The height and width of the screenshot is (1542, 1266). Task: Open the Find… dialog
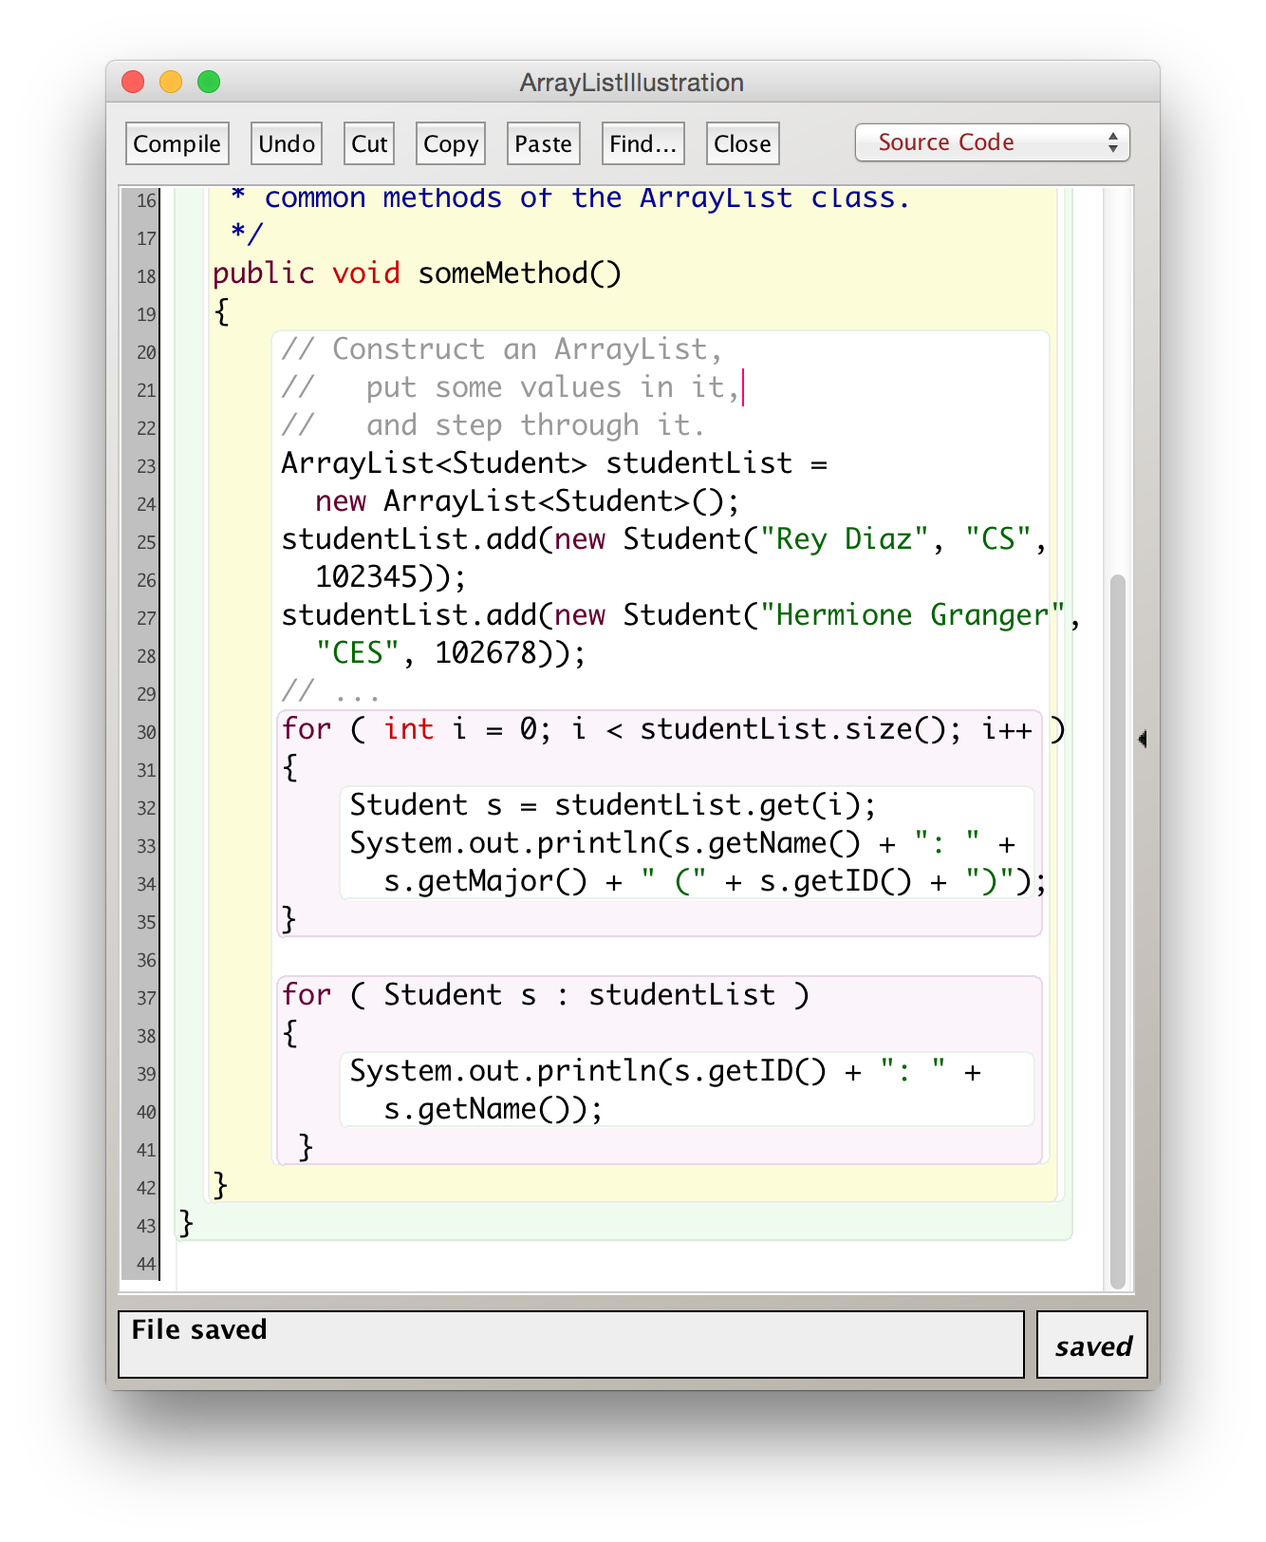point(643,143)
